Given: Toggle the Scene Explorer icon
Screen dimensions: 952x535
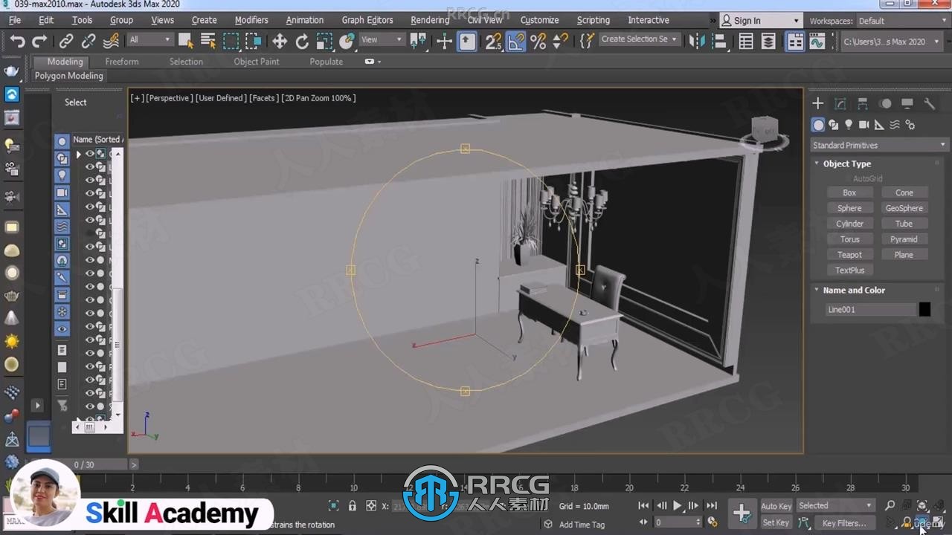Looking at the screenshot, I should click(746, 42).
